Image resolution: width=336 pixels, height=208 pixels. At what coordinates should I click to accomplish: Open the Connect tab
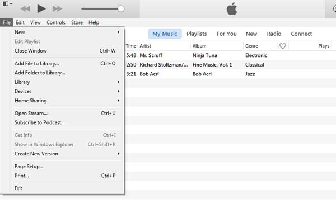click(301, 34)
